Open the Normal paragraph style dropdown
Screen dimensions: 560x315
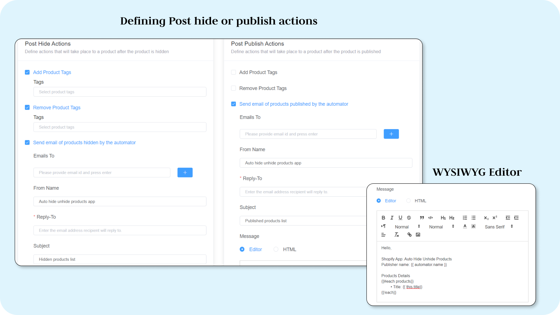[402, 226]
